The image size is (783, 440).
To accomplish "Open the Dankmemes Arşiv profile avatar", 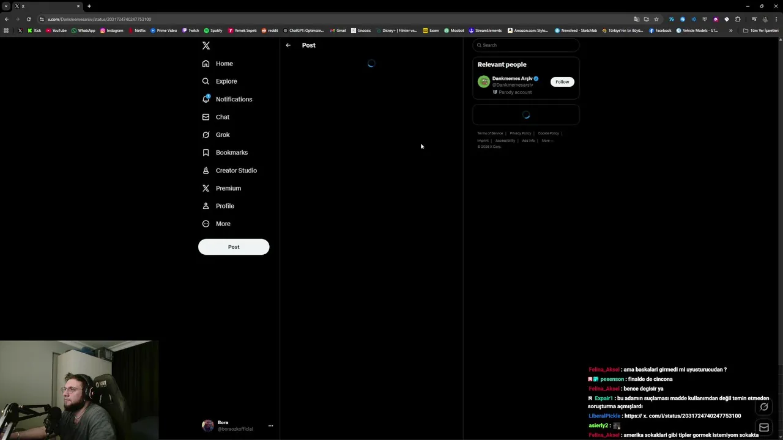I will pos(484,82).
